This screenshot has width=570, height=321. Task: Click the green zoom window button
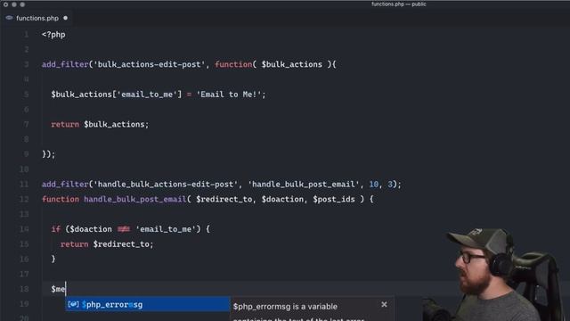click(22, 4)
